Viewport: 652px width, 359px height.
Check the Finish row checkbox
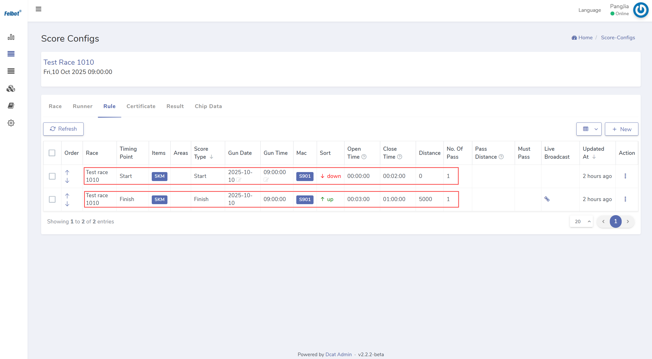(x=52, y=199)
